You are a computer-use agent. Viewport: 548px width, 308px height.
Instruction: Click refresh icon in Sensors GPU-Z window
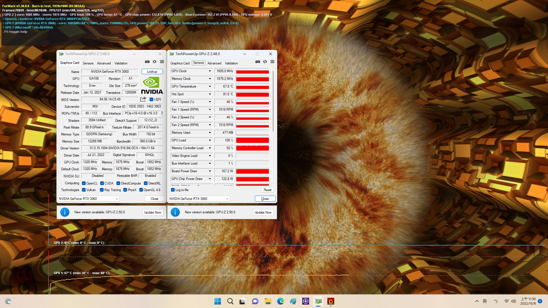[265, 62]
